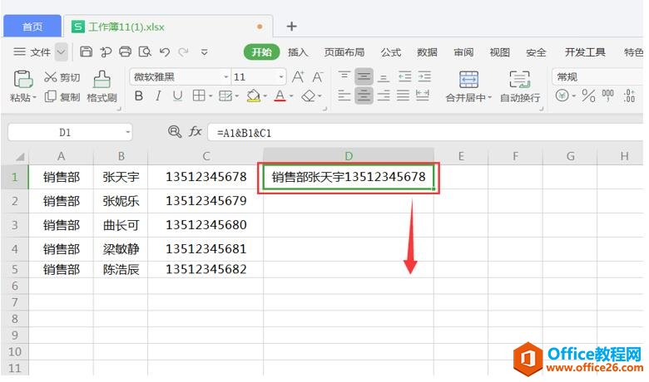Viewport: 649px width, 382px height.
Task: Open the Review tab
Action: (x=463, y=52)
